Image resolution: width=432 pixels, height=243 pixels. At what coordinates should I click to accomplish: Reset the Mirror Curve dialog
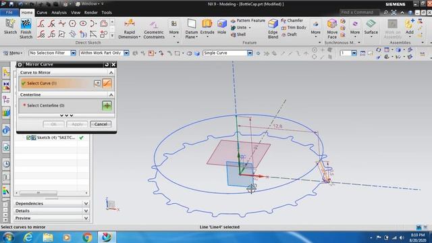coord(107,65)
